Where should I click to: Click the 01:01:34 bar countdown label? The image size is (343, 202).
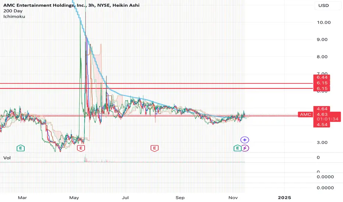[x=327, y=119]
